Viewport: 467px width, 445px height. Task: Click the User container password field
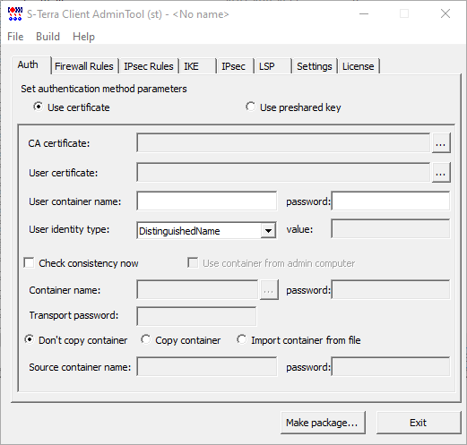[x=391, y=201]
